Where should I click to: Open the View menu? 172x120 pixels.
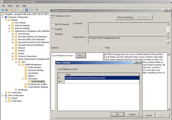click(x=17, y=6)
